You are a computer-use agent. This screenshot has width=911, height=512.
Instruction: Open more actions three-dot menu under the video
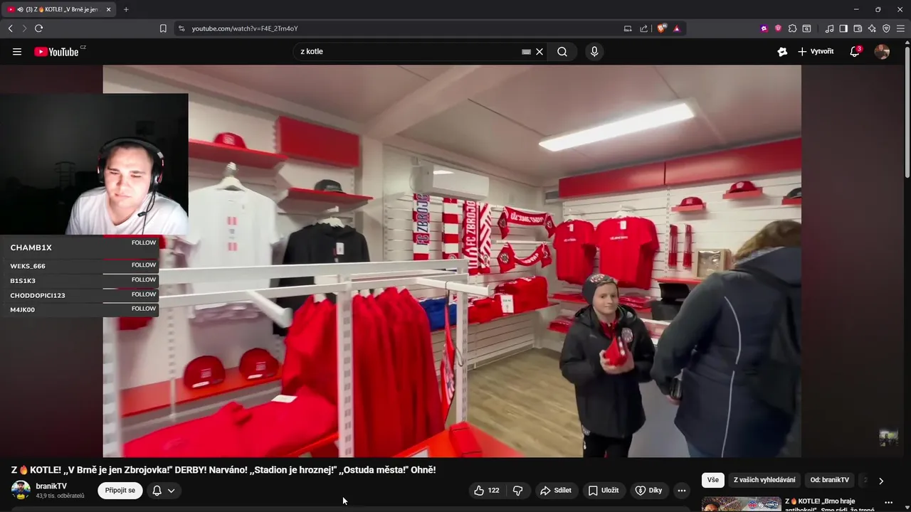[682, 490]
